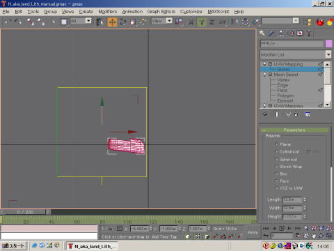Switch to the Create command panel
Viewport: 334px width, 251px height.
262,33
